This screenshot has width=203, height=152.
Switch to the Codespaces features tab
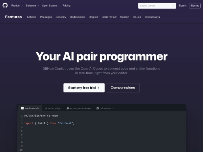pyautogui.click(x=77, y=17)
